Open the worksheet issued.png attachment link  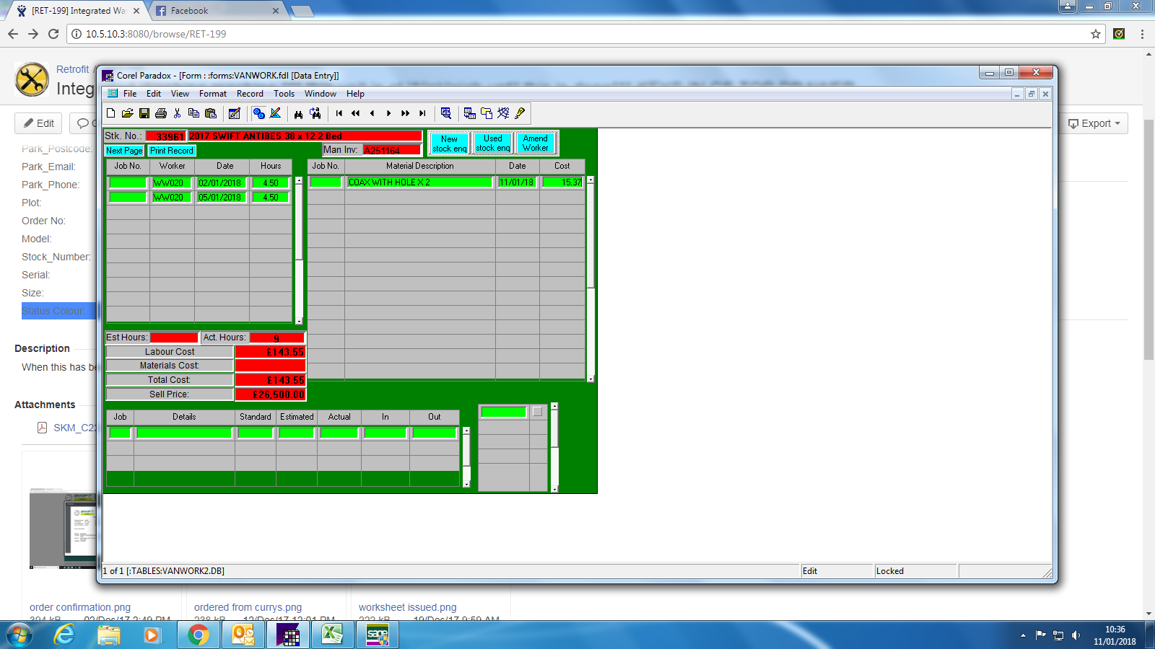coord(408,607)
